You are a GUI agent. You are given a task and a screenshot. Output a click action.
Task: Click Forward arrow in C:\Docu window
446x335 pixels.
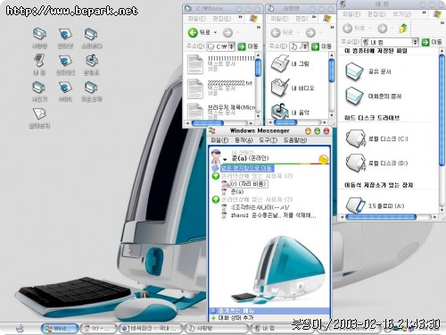[x=227, y=32]
